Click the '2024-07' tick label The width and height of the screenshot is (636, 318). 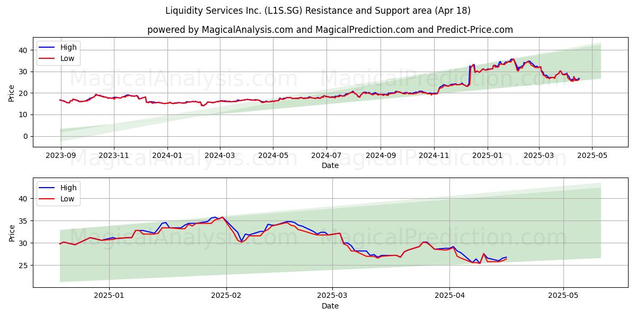click(x=327, y=156)
